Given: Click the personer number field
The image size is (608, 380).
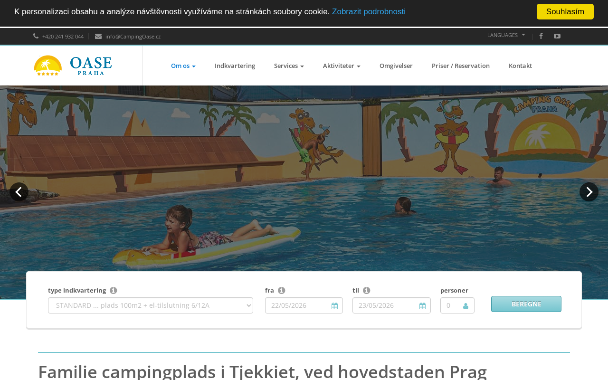Looking at the screenshot, I should pyautogui.click(x=457, y=305).
